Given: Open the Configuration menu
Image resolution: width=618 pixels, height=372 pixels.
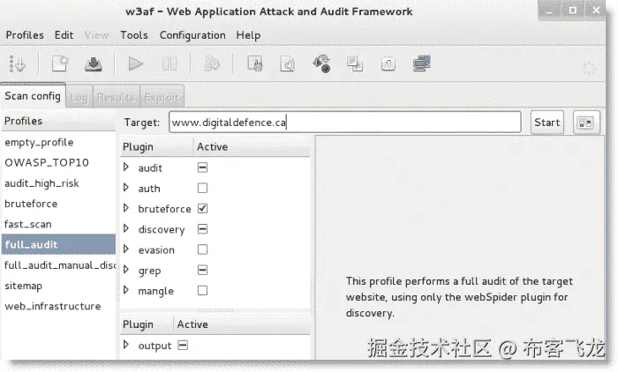Looking at the screenshot, I should [x=192, y=35].
